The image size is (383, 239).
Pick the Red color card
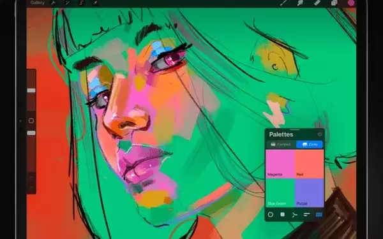310,164
